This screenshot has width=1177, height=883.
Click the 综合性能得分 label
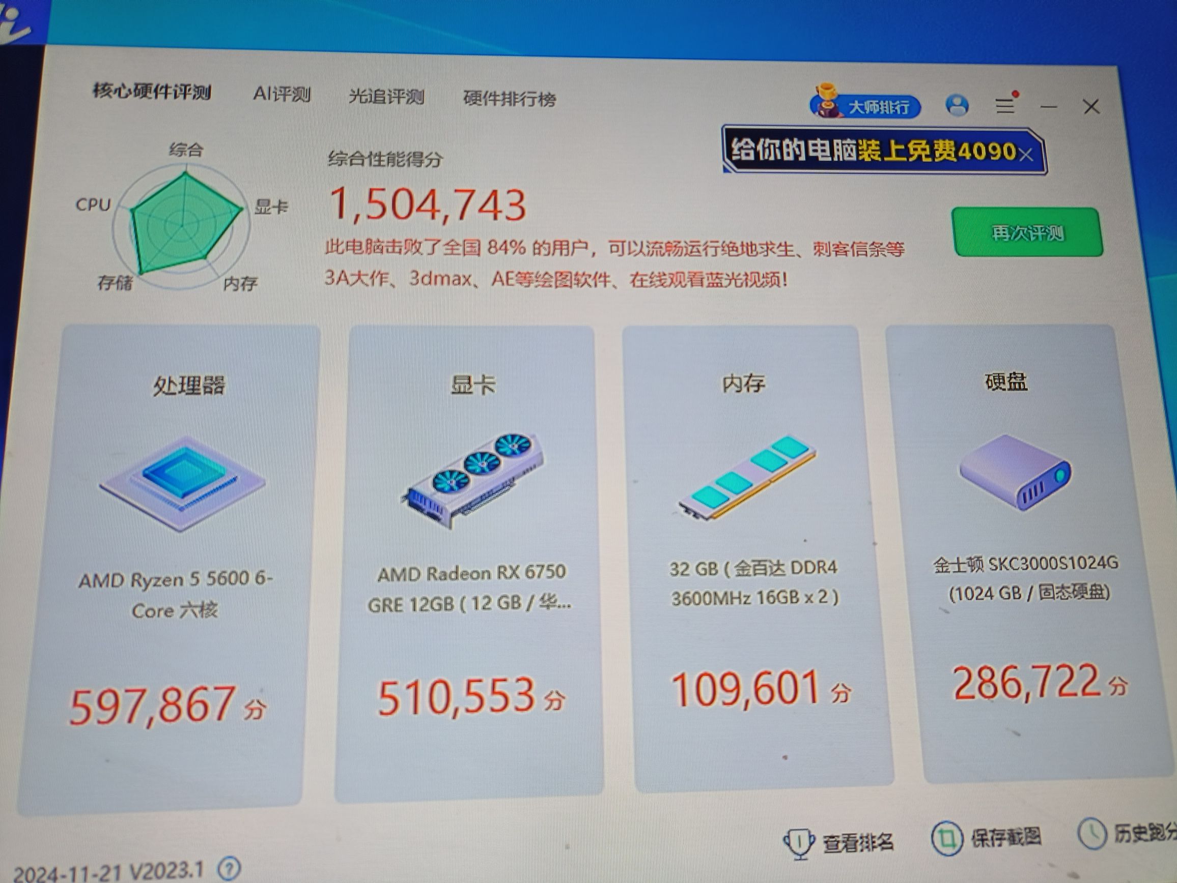click(x=385, y=159)
